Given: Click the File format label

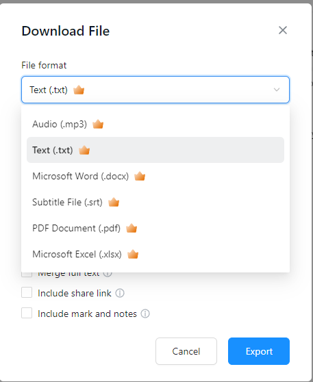Looking at the screenshot, I should click(44, 65).
